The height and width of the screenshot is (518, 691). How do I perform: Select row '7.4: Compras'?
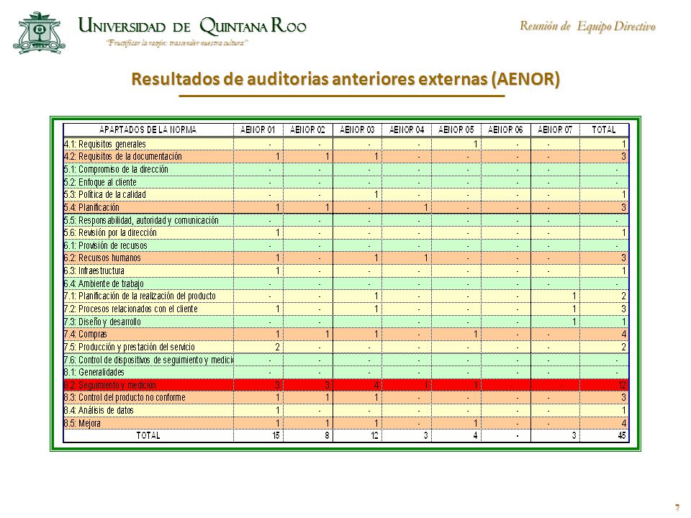coord(346,335)
